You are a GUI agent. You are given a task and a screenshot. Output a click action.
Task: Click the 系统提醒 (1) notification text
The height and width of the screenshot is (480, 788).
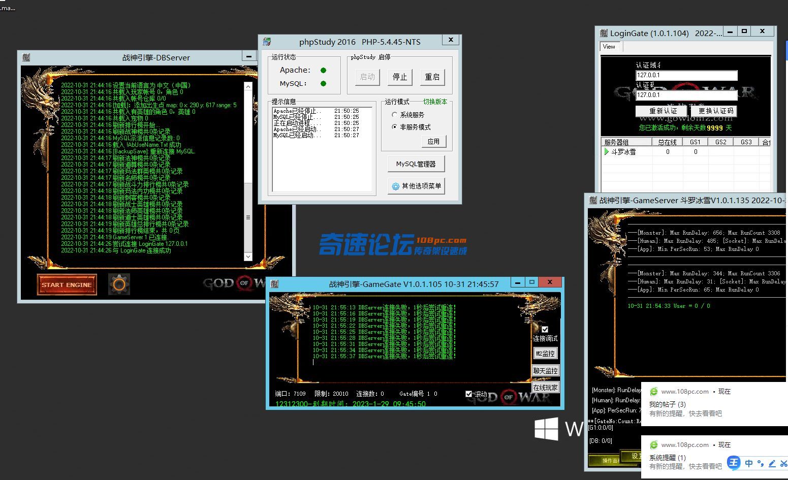point(667,458)
